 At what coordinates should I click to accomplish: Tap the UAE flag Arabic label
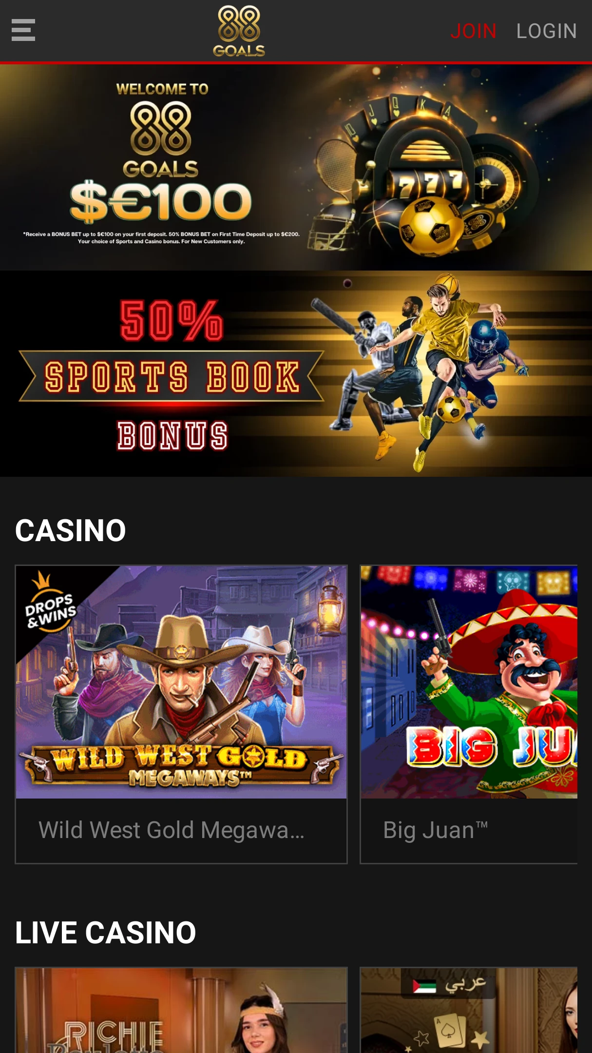coord(449,984)
